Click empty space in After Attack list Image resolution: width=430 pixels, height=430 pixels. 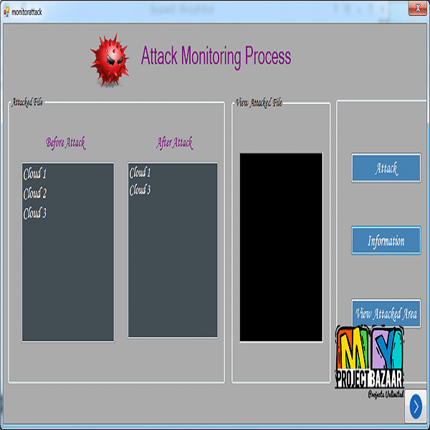coord(173,272)
